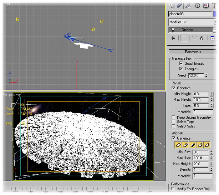Switch to the Modify panel tab
The width and height of the screenshot is (219, 195).
180,5
